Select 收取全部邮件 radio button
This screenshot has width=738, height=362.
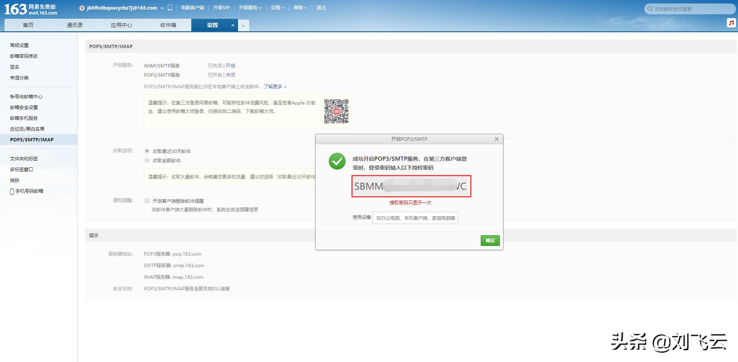(x=147, y=160)
